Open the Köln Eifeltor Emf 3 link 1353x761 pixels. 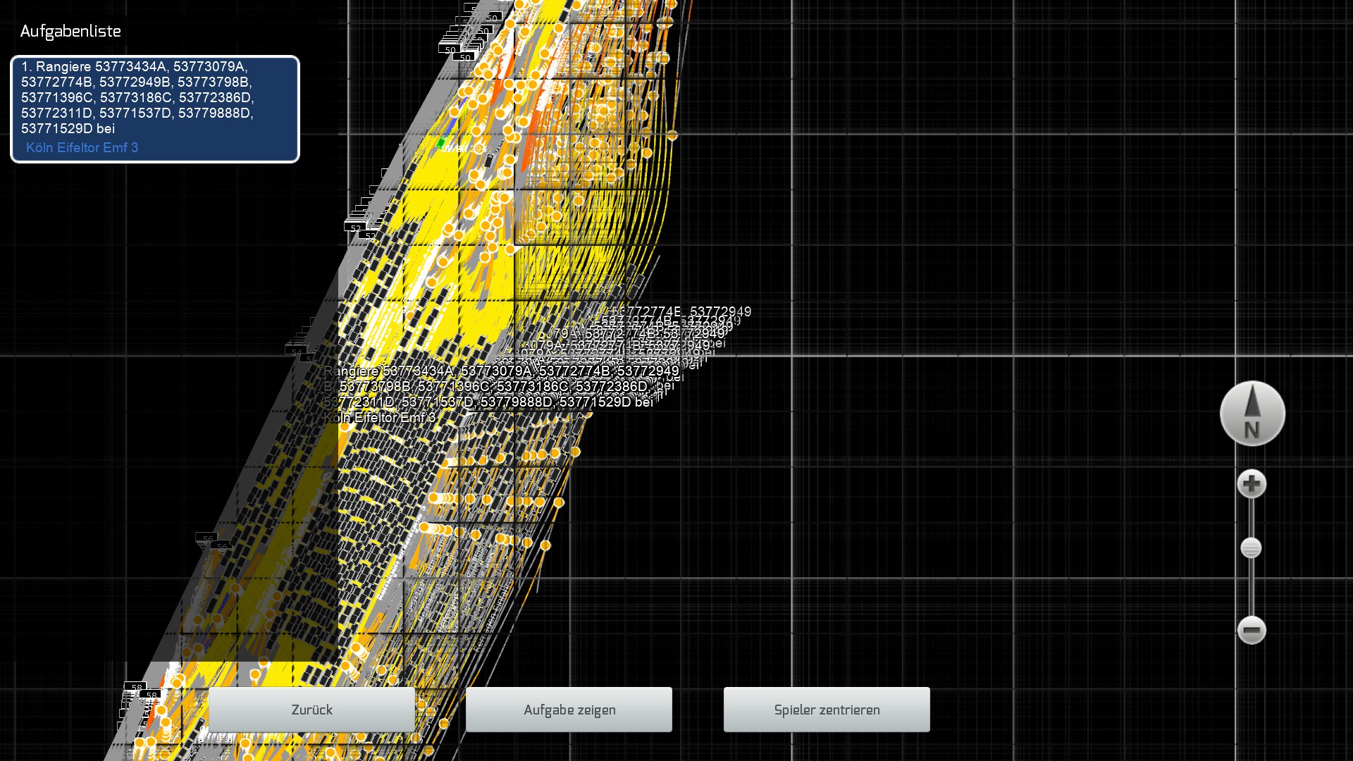click(82, 147)
